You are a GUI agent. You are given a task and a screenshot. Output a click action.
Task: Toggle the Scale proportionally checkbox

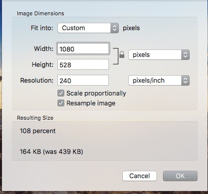61,93
